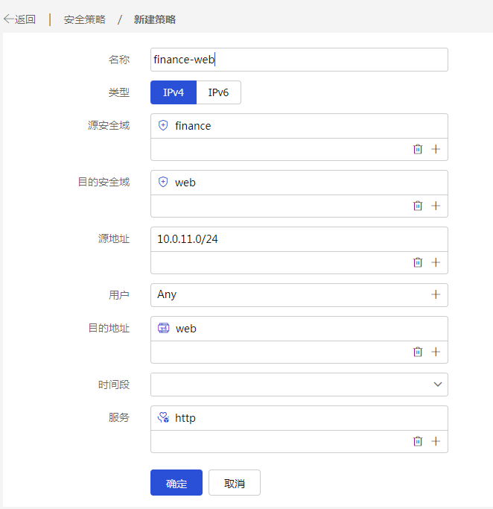Click trash icon under destination security zone
This screenshot has width=493, height=509.
coord(418,206)
